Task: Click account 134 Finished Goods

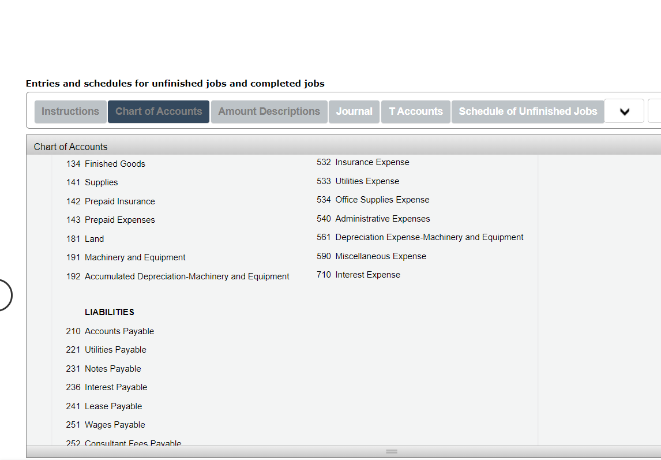Action: click(x=106, y=164)
